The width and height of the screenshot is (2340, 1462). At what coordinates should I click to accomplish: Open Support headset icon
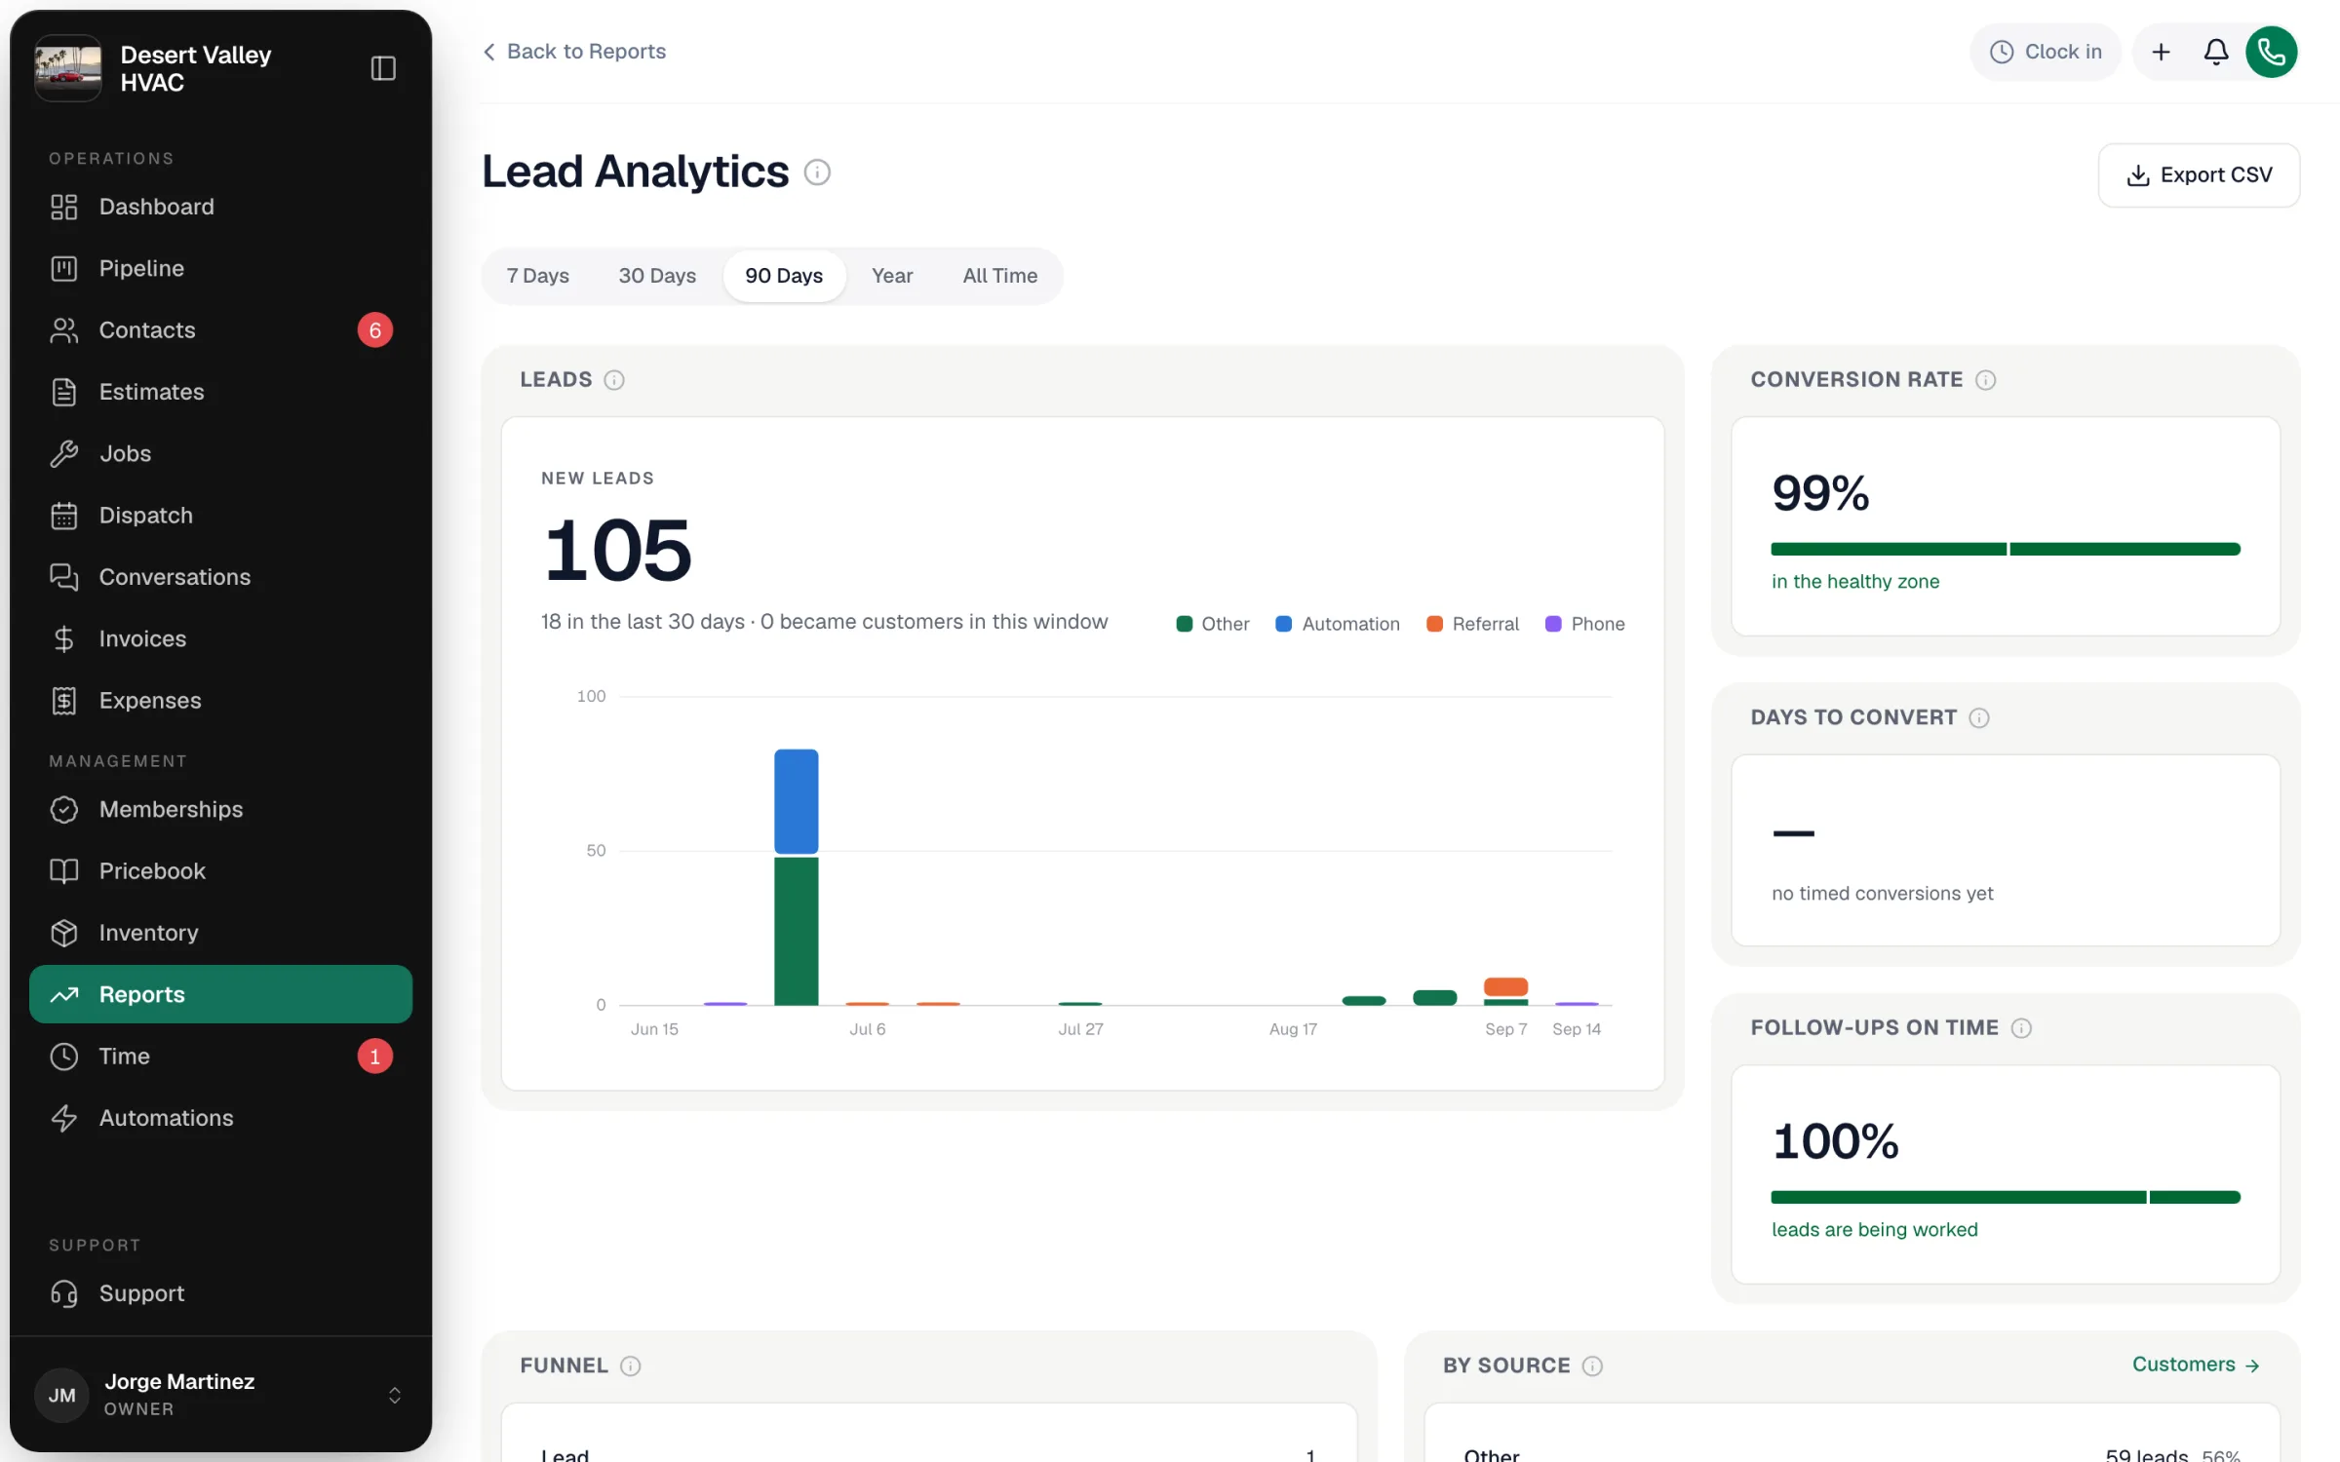point(64,1293)
